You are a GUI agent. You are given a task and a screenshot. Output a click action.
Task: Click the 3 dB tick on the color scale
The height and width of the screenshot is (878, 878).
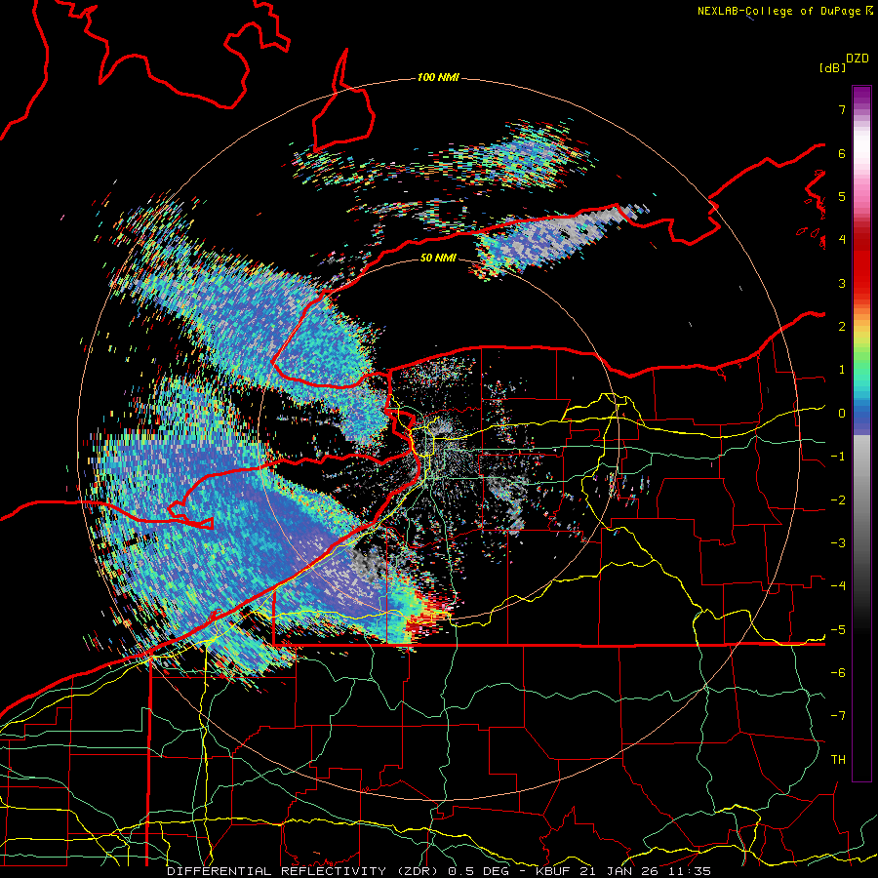[x=842, y=283]
